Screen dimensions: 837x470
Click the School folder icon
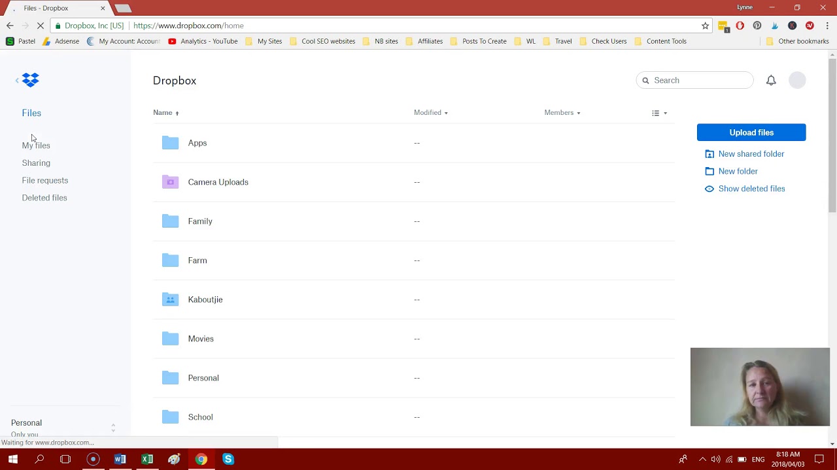click(170, 417)
